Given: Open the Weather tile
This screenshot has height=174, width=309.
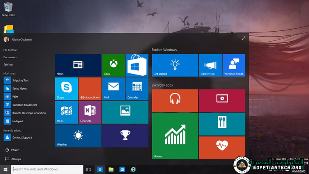Looking at the screenshot, I should tap(78, 136).
